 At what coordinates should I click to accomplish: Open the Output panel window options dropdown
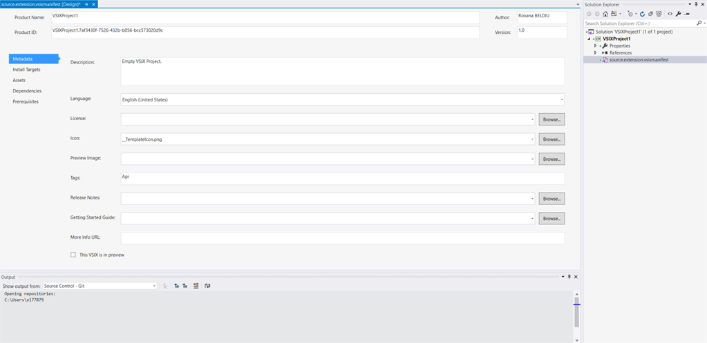563,277
